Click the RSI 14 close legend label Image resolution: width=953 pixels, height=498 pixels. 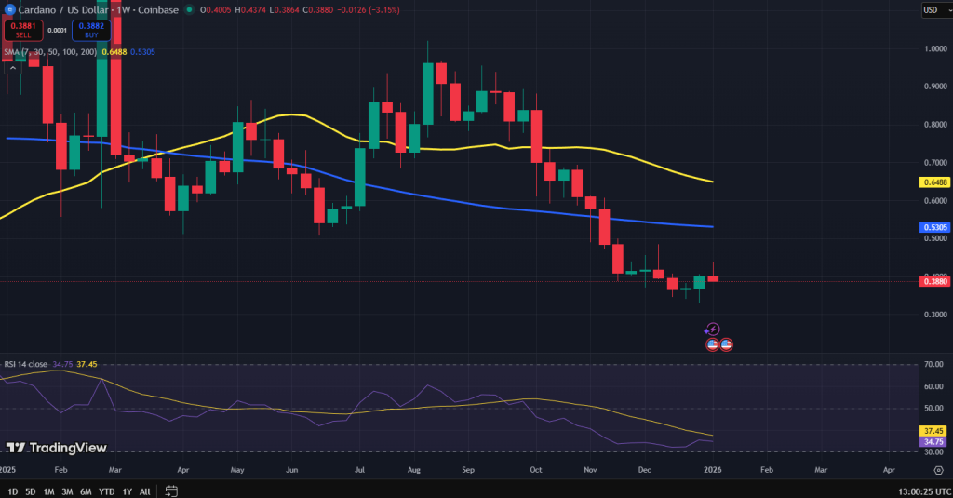[x=25, y=364]
